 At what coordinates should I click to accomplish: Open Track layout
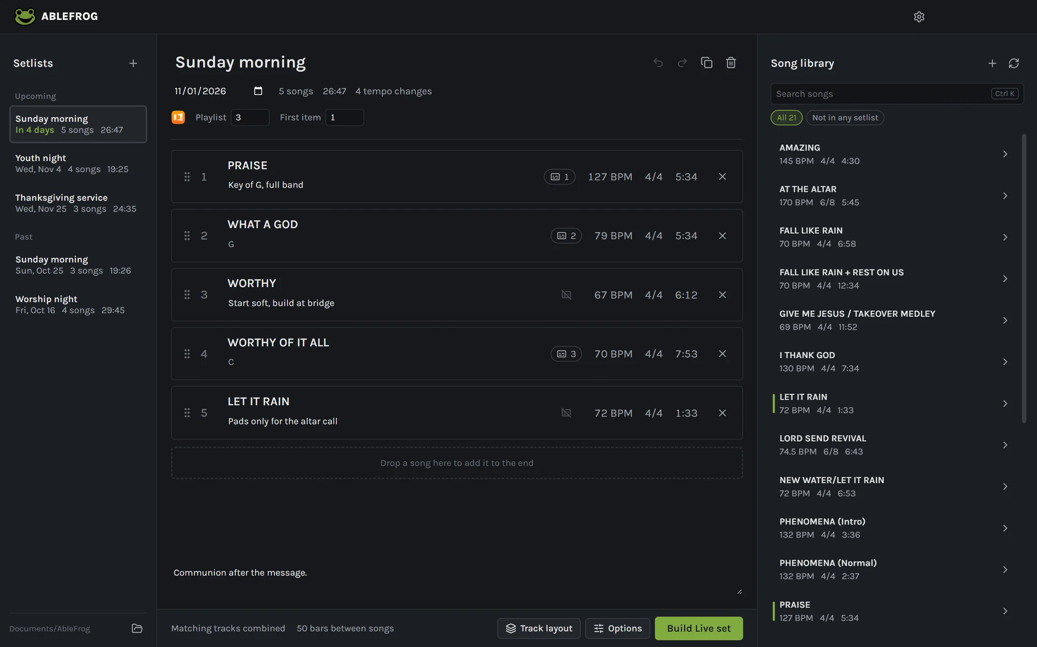click(539, 628)
